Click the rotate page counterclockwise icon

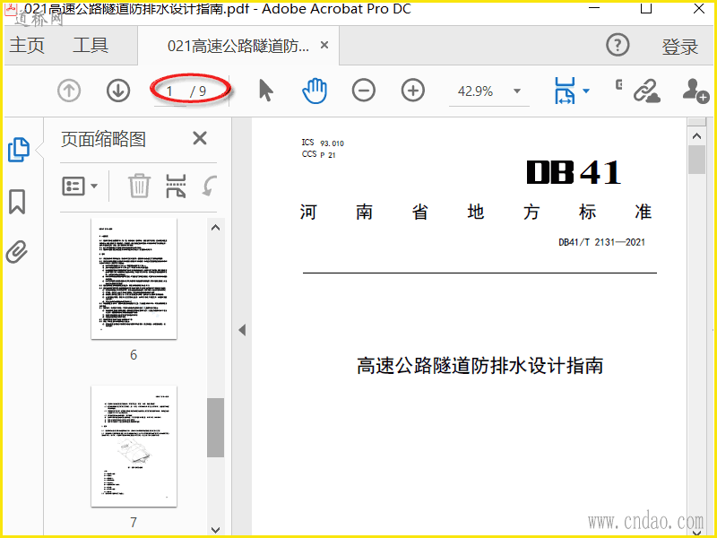tap(210, 186)
